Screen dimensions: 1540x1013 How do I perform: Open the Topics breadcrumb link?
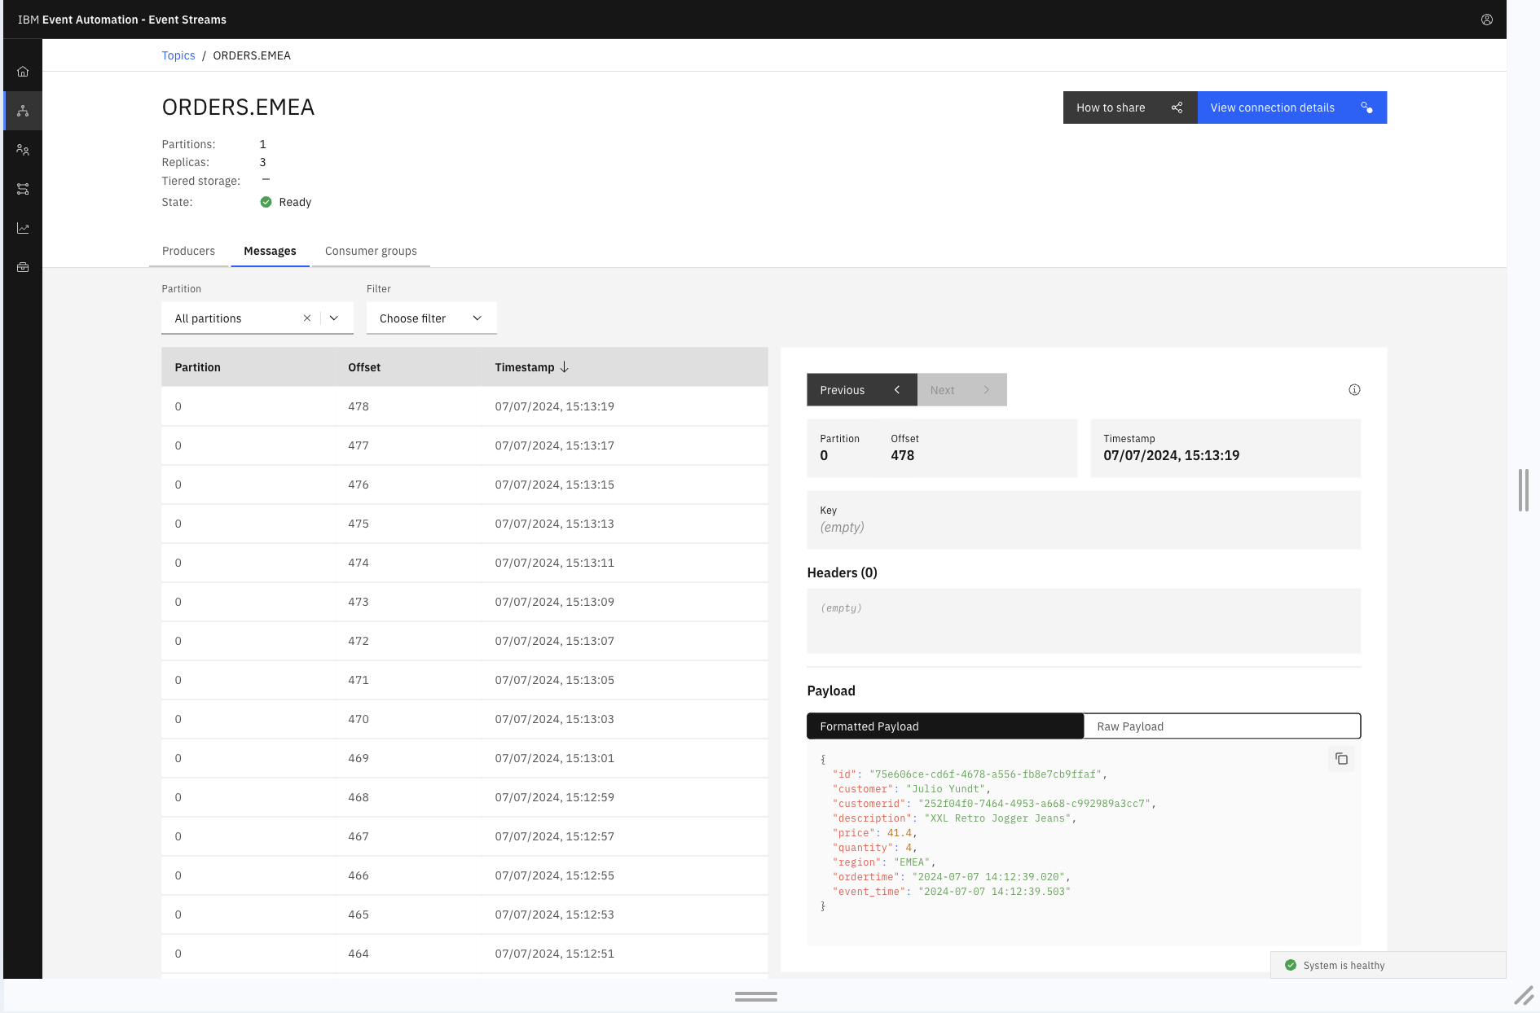(x=178, y=55)
